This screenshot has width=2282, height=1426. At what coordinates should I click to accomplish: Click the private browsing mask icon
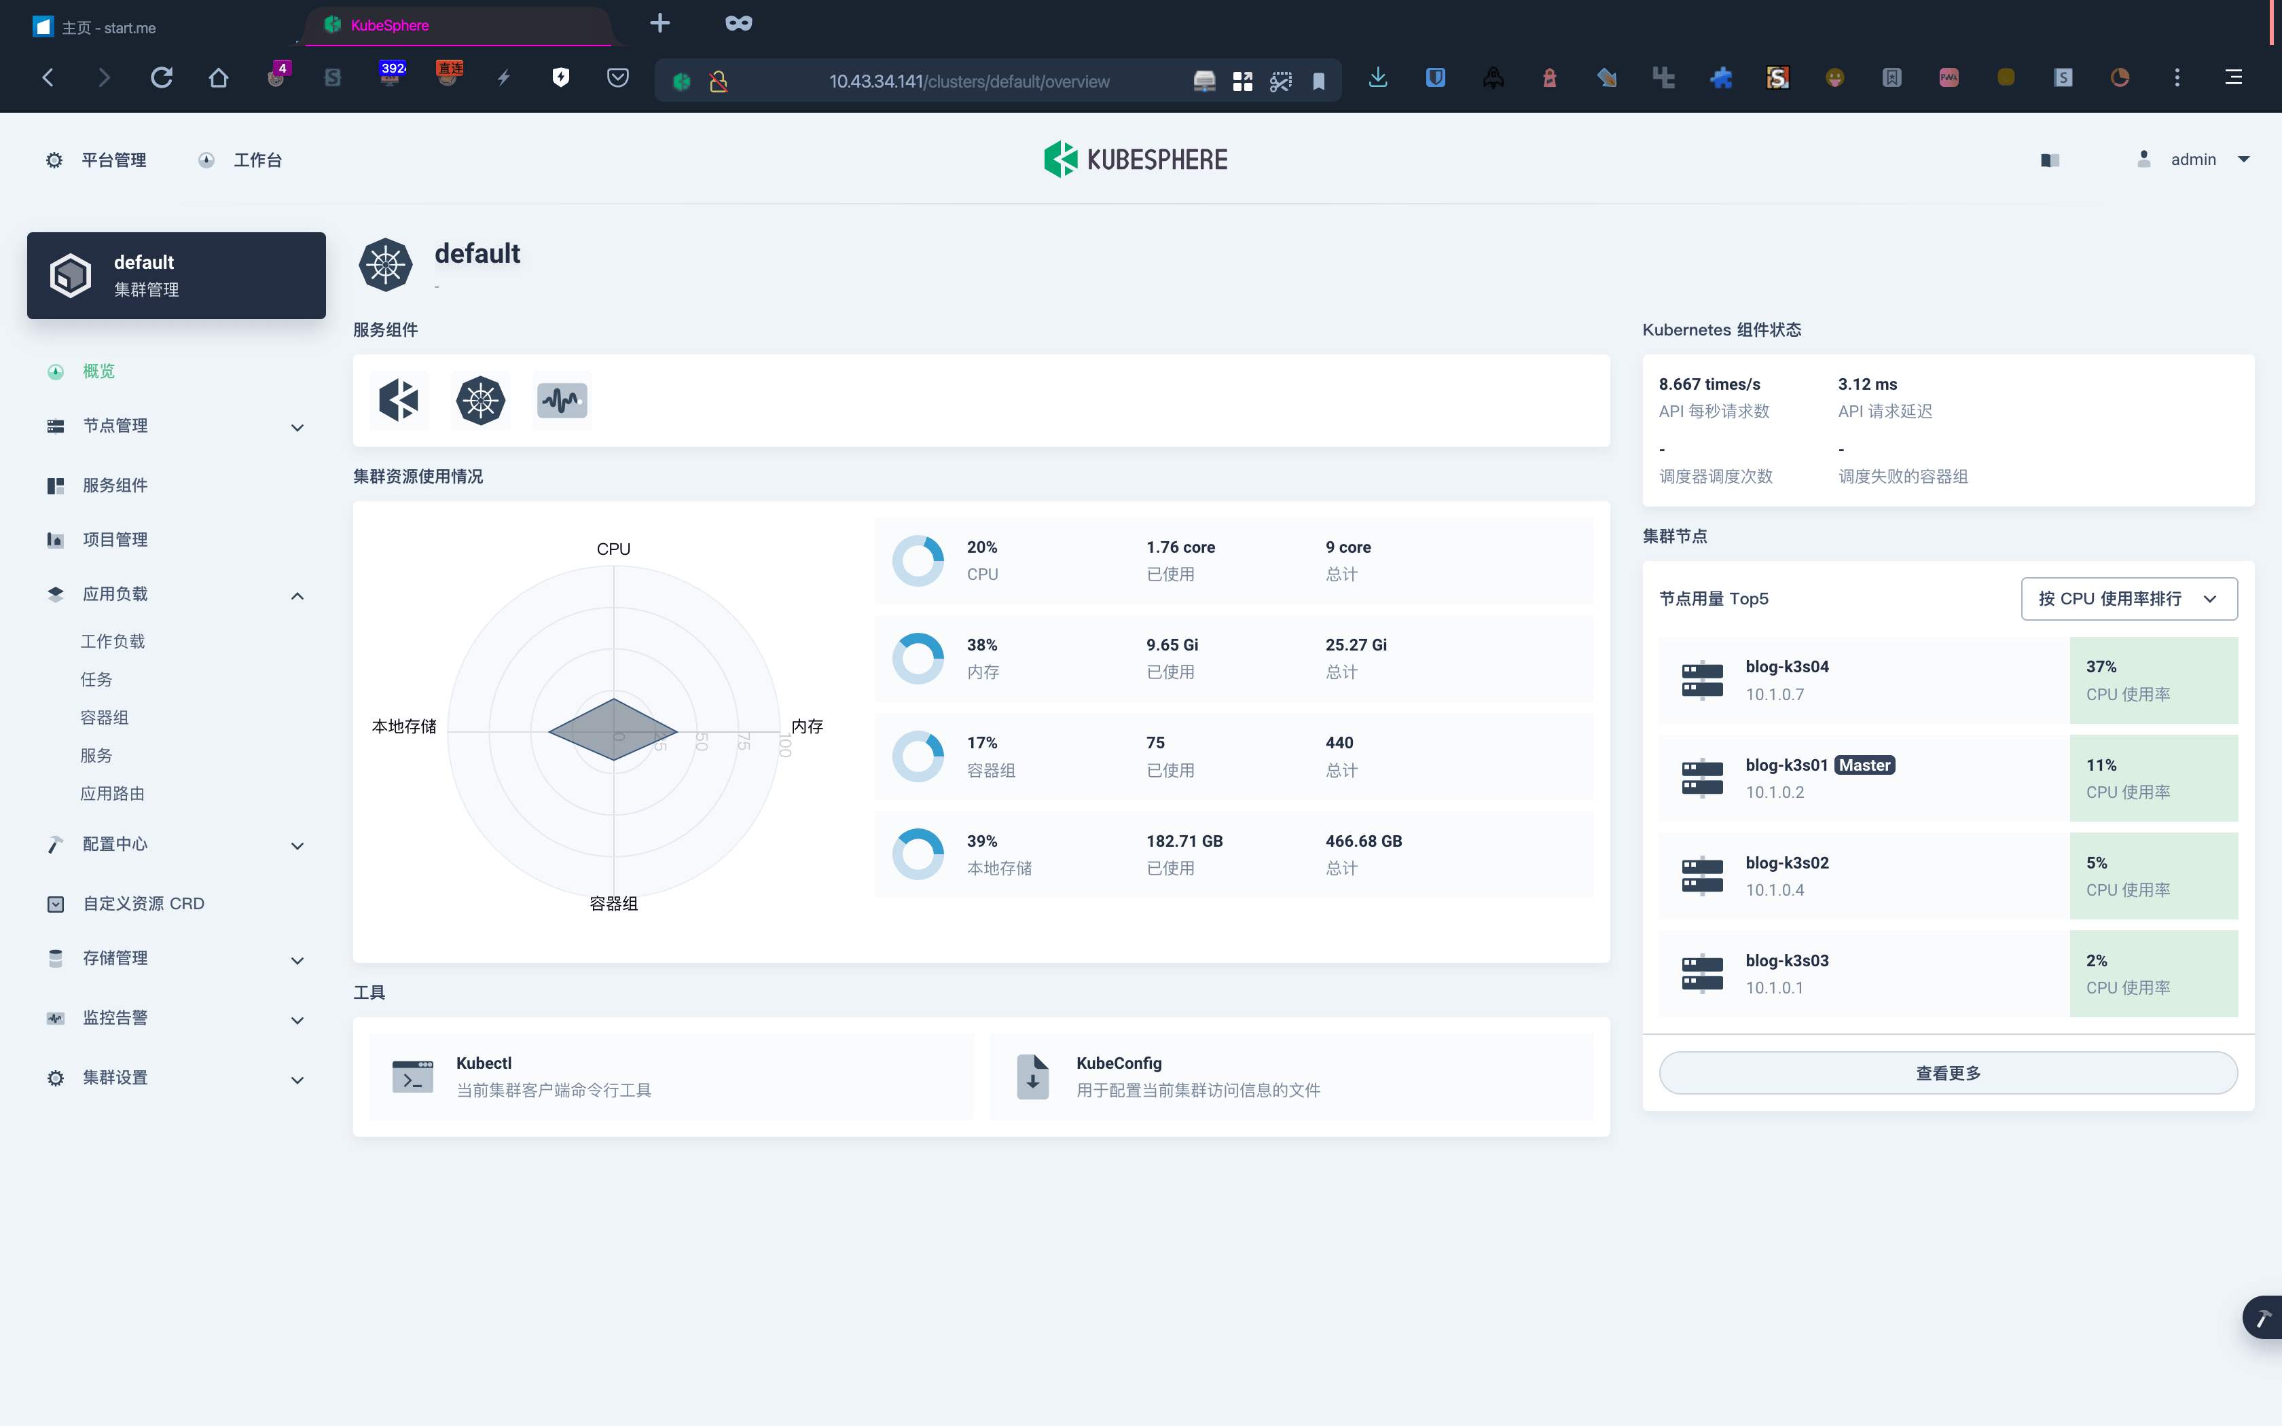coord(738,22)
